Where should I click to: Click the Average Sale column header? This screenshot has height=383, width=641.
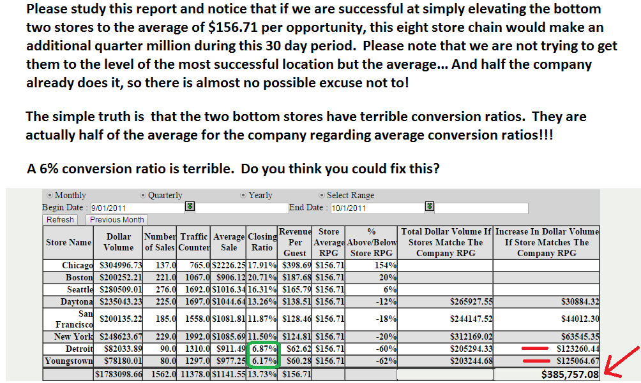[x=229, y=242]
